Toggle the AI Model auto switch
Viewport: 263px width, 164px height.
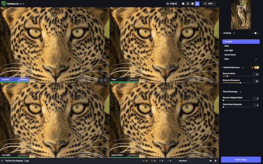(256, 33)
